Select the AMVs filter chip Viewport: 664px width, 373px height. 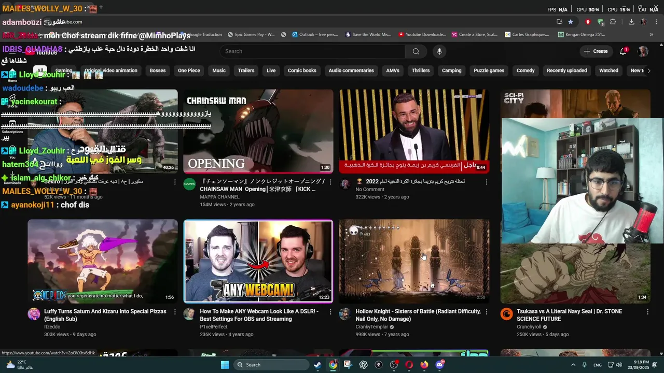click(393, 70)
